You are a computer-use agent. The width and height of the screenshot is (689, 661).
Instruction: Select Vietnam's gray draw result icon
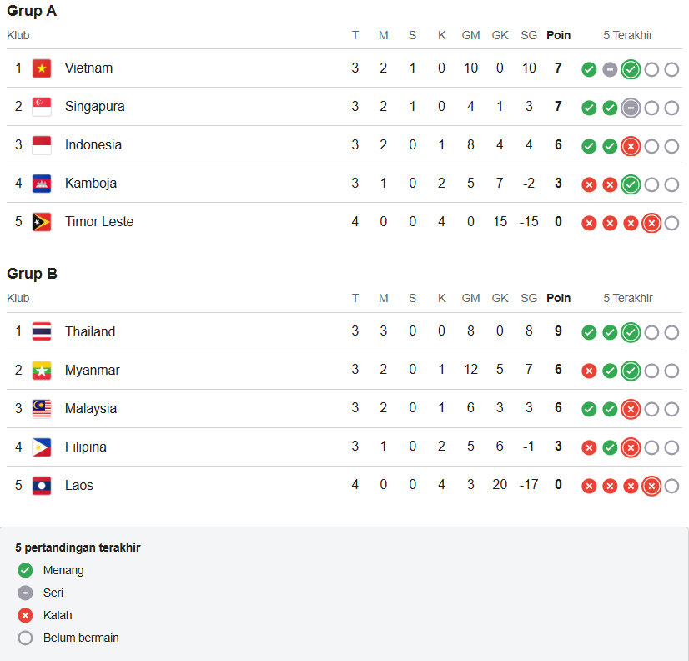[x=610, y=69]
